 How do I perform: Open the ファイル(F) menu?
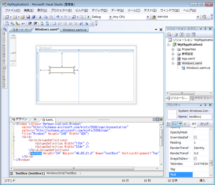pos(13,11)
